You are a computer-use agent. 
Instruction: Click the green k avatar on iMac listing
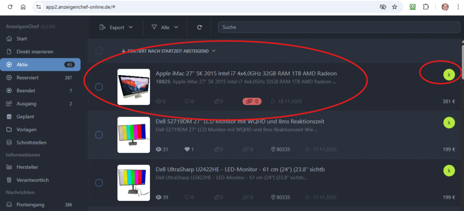(448, 75)
